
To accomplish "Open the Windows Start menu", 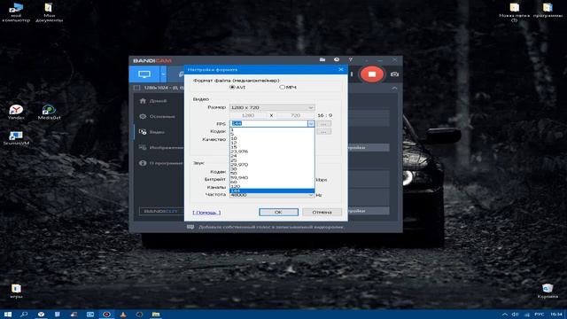I will tap(8, 315).
